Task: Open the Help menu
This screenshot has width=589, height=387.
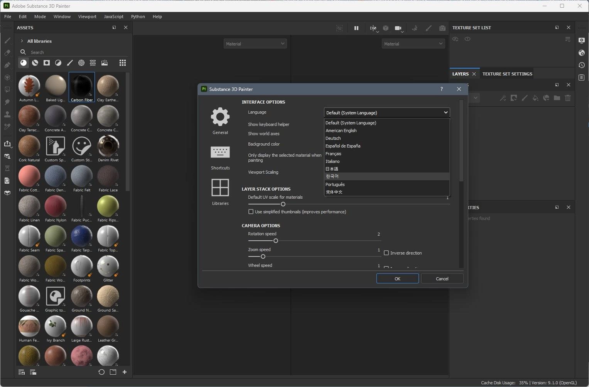Action: (x=157, y=17)
